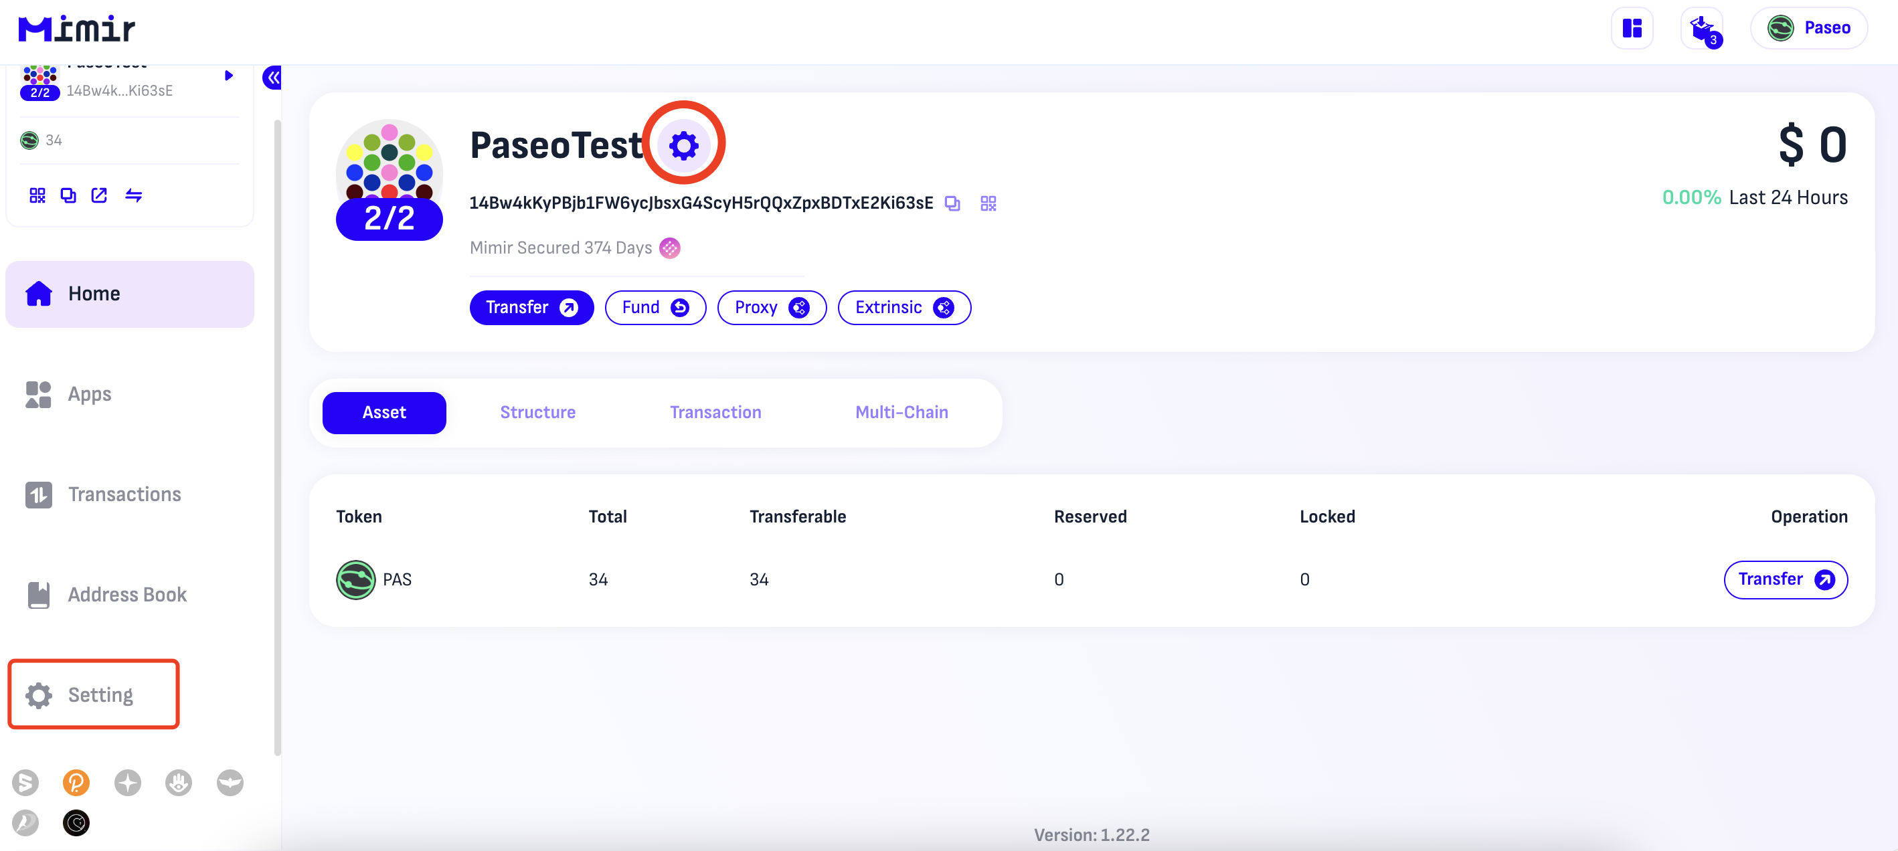Copy the full account address
This screenshot has width=1898, height=851.
pyautogui.click(x=953, y=203)
